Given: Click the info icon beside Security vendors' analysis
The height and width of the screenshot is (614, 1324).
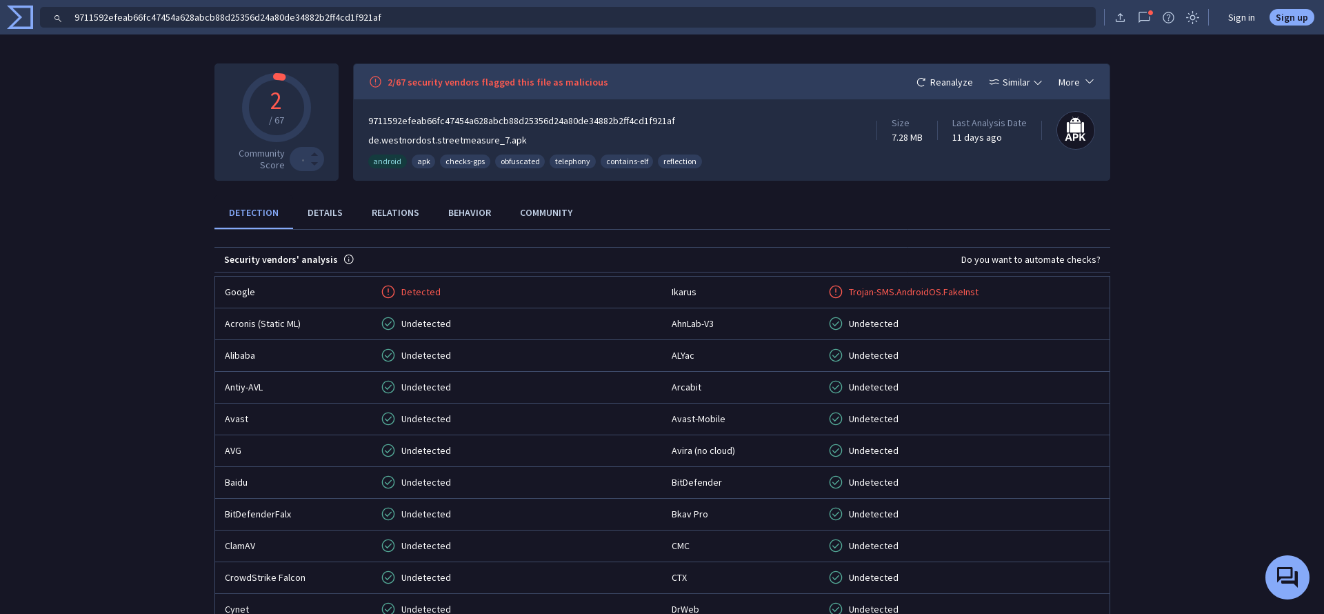Looking at the screenshot, I should pyautogui.click(x=349, y=259).
